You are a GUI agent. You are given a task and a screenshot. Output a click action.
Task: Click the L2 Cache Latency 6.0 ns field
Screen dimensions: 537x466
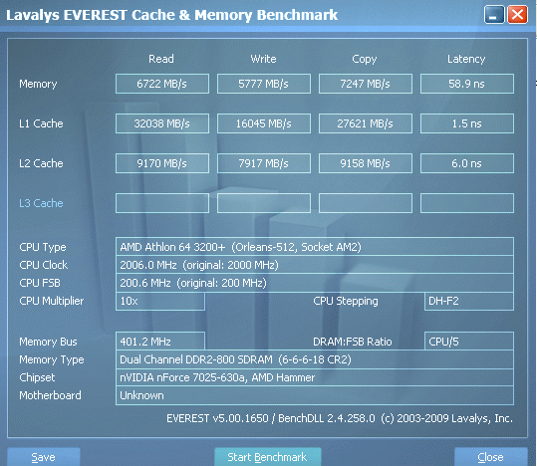(x=467, y=163)
